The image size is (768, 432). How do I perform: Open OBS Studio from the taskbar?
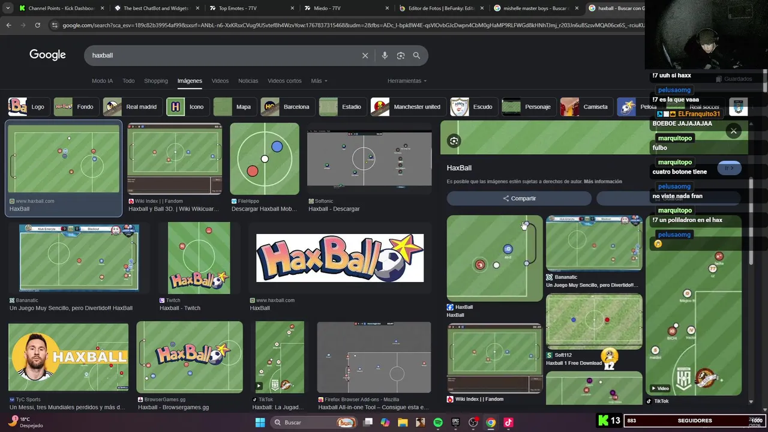473,422
